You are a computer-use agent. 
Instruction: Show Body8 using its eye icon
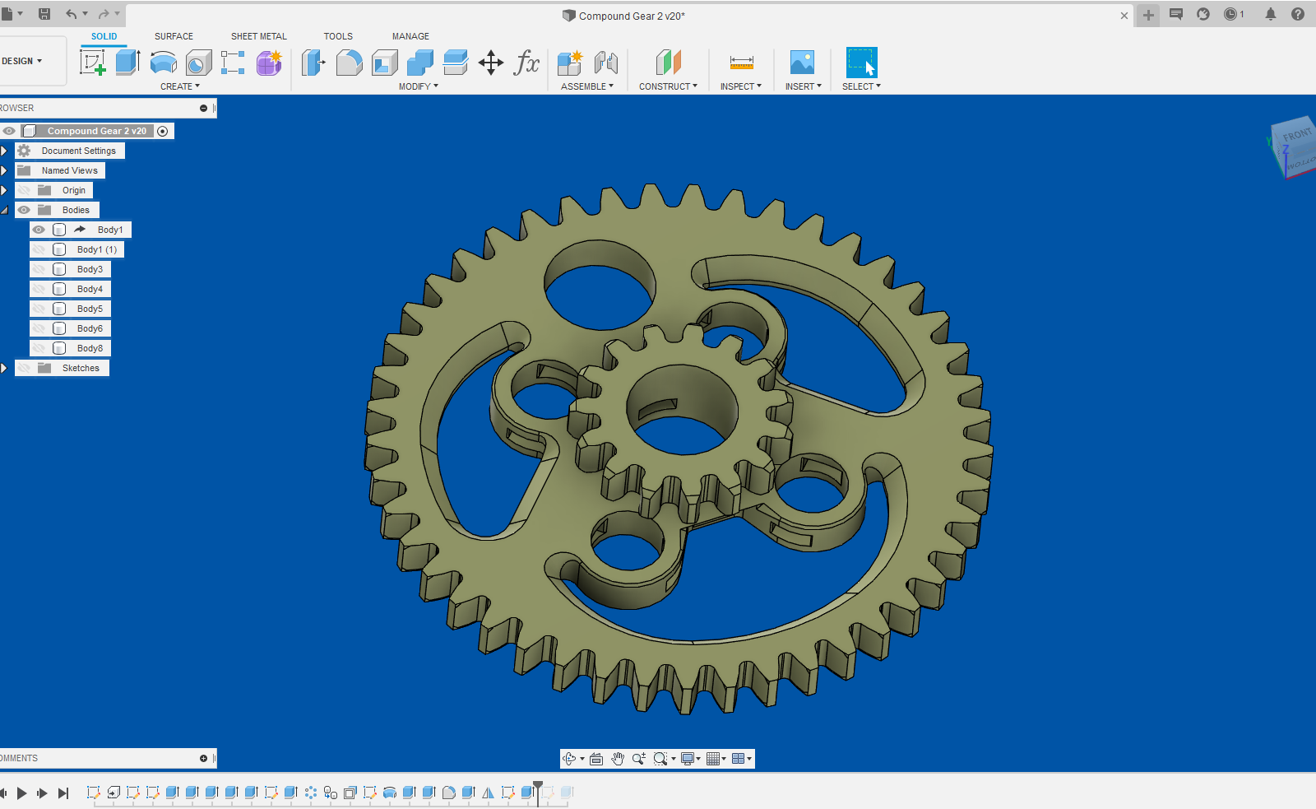click(39, 348)
